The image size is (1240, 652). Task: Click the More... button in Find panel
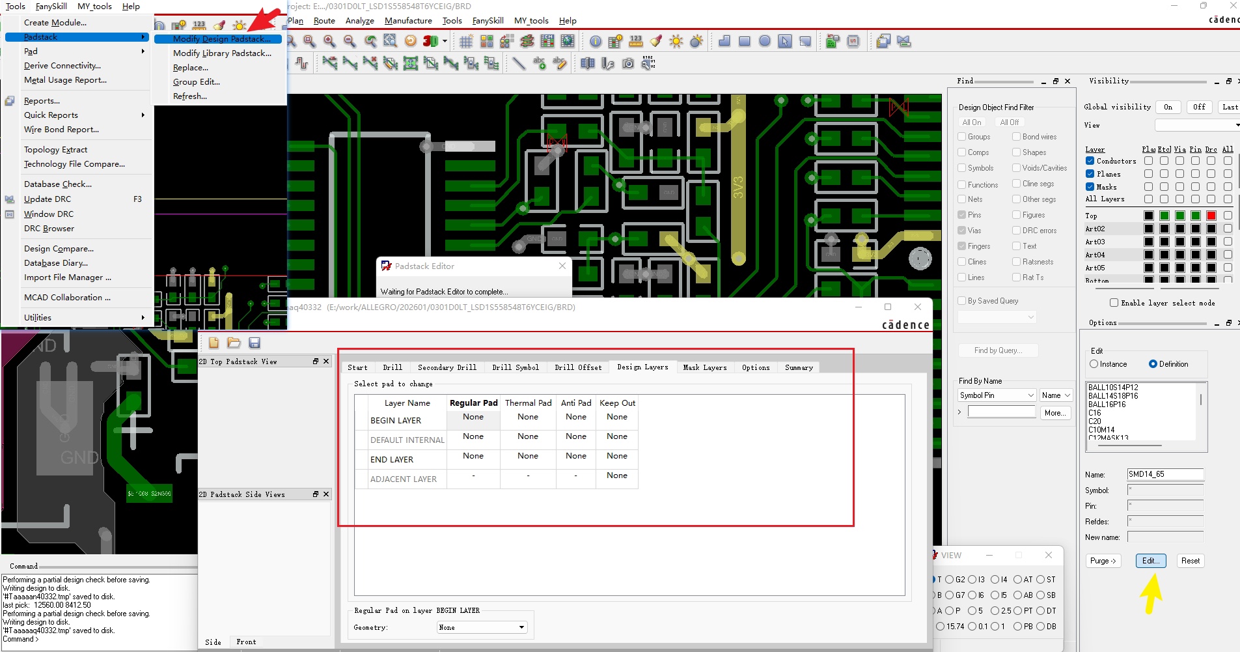click(x=1054, y=413)
